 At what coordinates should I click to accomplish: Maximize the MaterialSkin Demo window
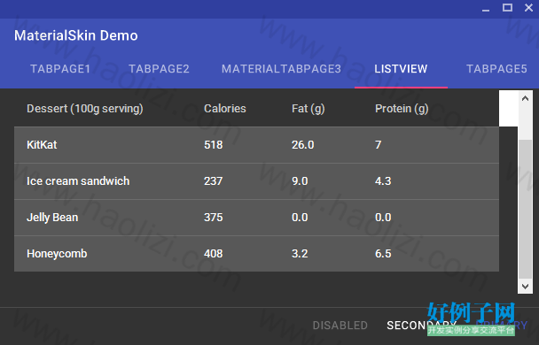pyautogui.click(x=507, y=8)
